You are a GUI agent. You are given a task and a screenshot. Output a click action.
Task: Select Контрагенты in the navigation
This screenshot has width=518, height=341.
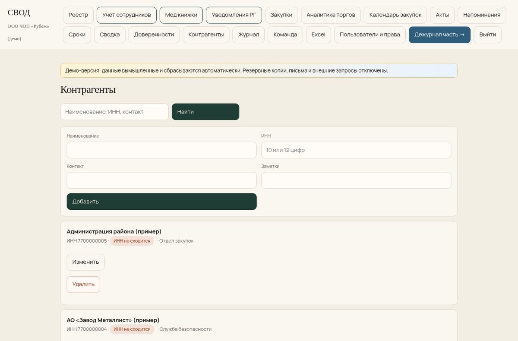click(206, 35)
